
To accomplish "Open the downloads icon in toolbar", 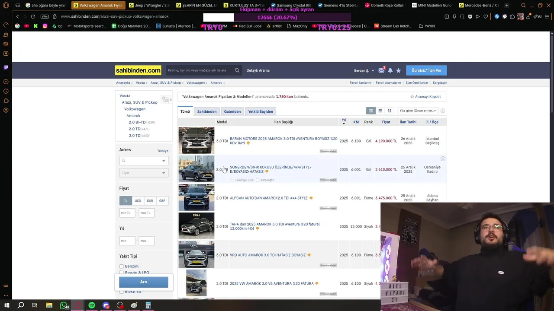I will [x=528, y=16].
